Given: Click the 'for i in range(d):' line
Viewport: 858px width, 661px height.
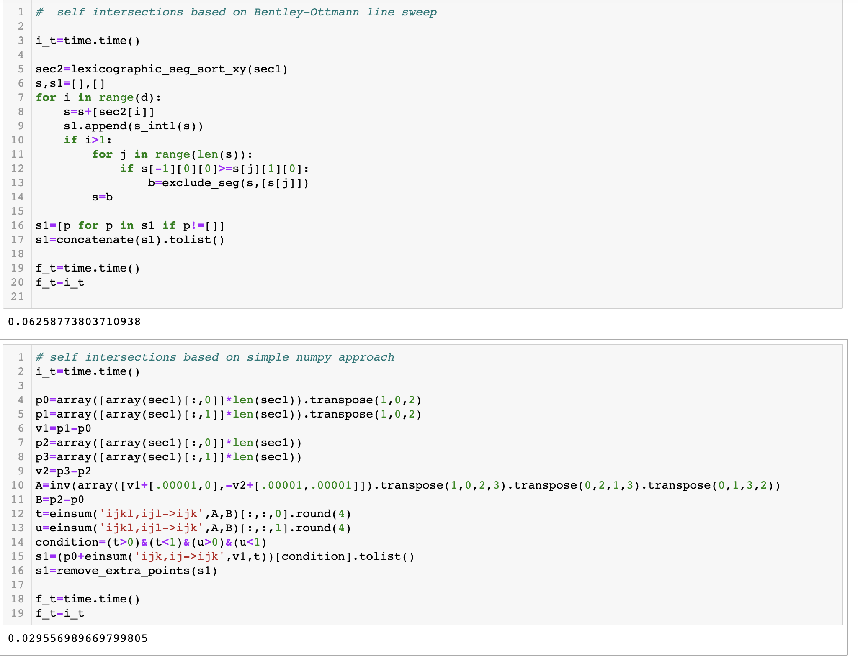Looking at the screenshot, I should [x=98, y=97].
